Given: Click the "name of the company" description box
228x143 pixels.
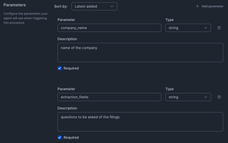Looking at the screenshot, I should coord(140,53).
